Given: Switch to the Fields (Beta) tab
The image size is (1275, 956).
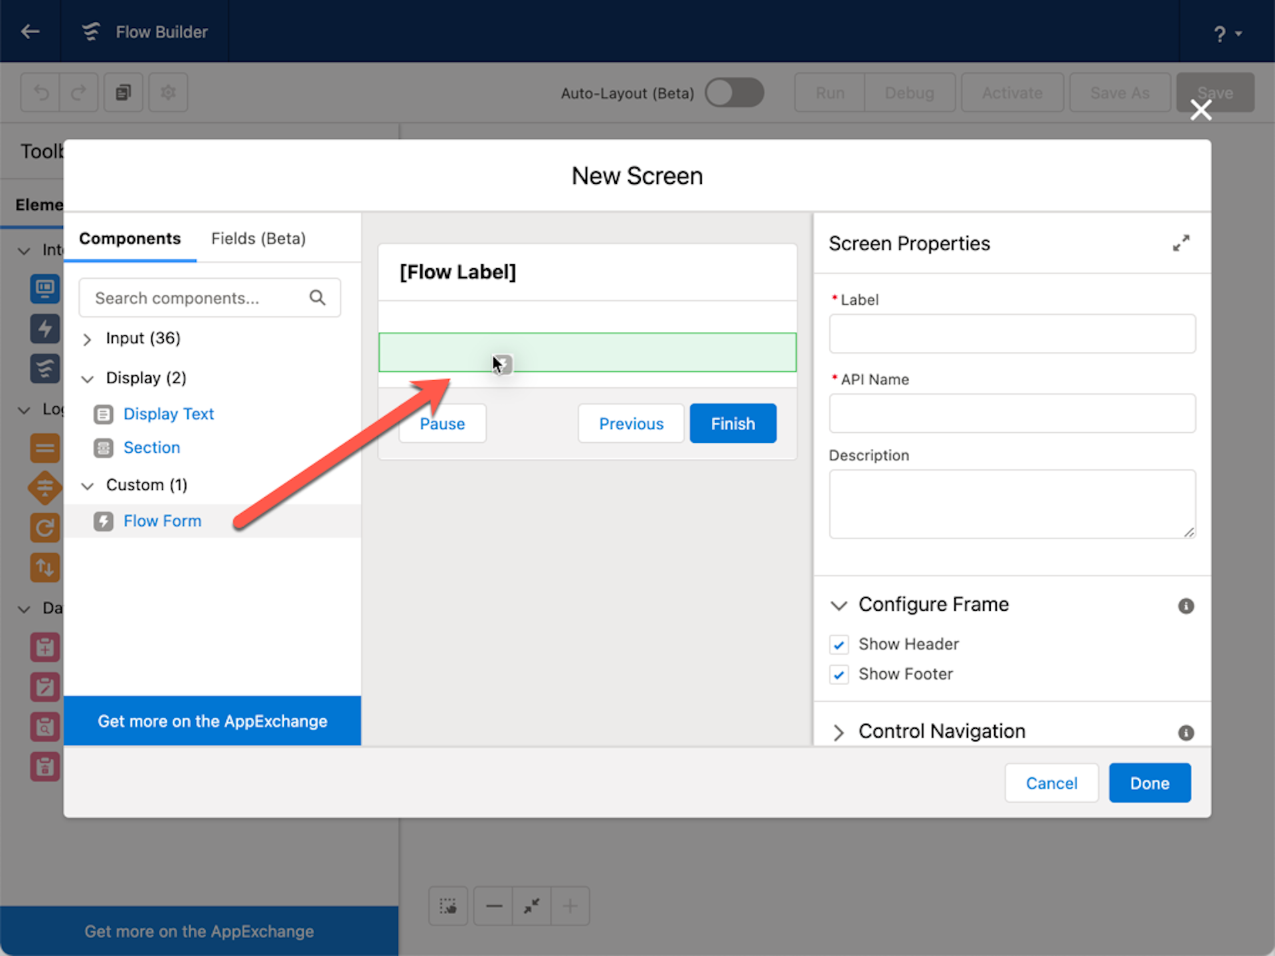Looking at the screenshot, I should pos(258,238).
